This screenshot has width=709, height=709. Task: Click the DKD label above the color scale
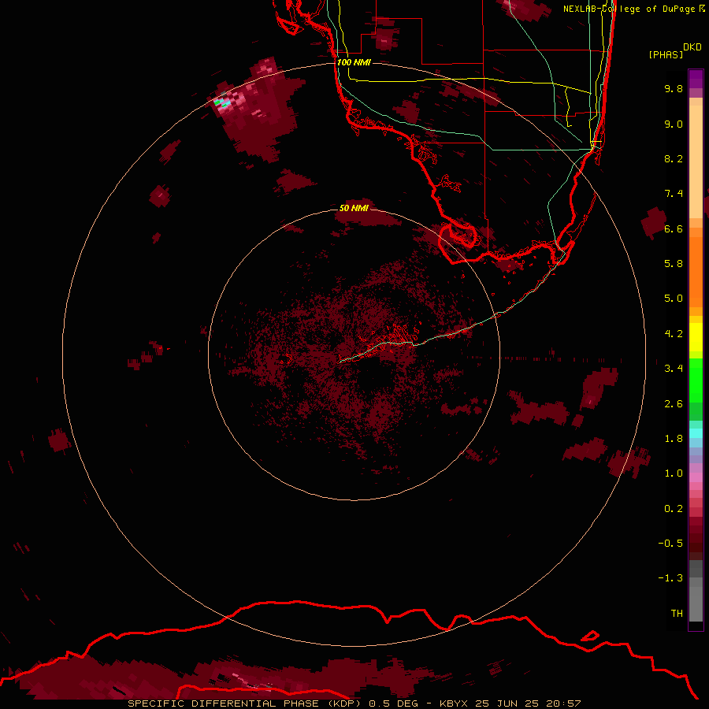(x=692, y=47)
